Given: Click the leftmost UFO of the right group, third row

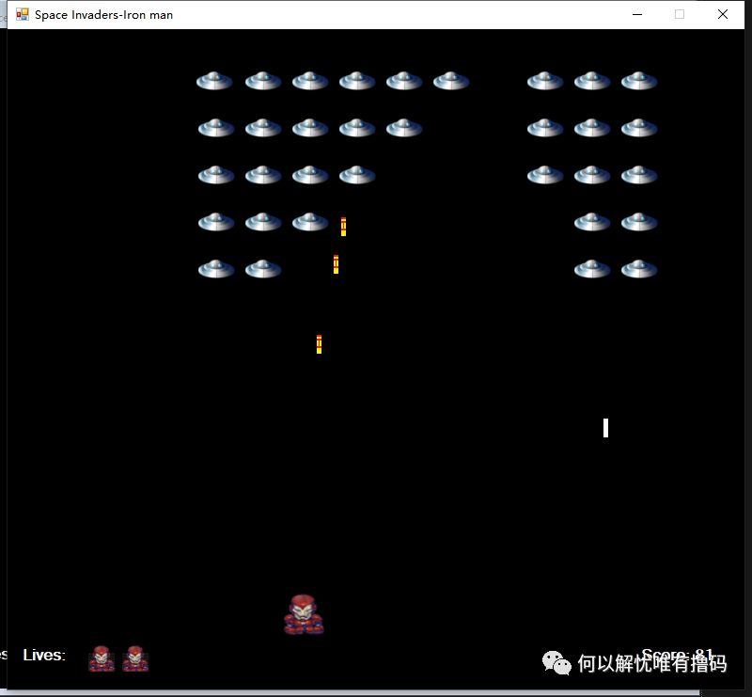Looking at the screenshot, I should tap(545, 175).
